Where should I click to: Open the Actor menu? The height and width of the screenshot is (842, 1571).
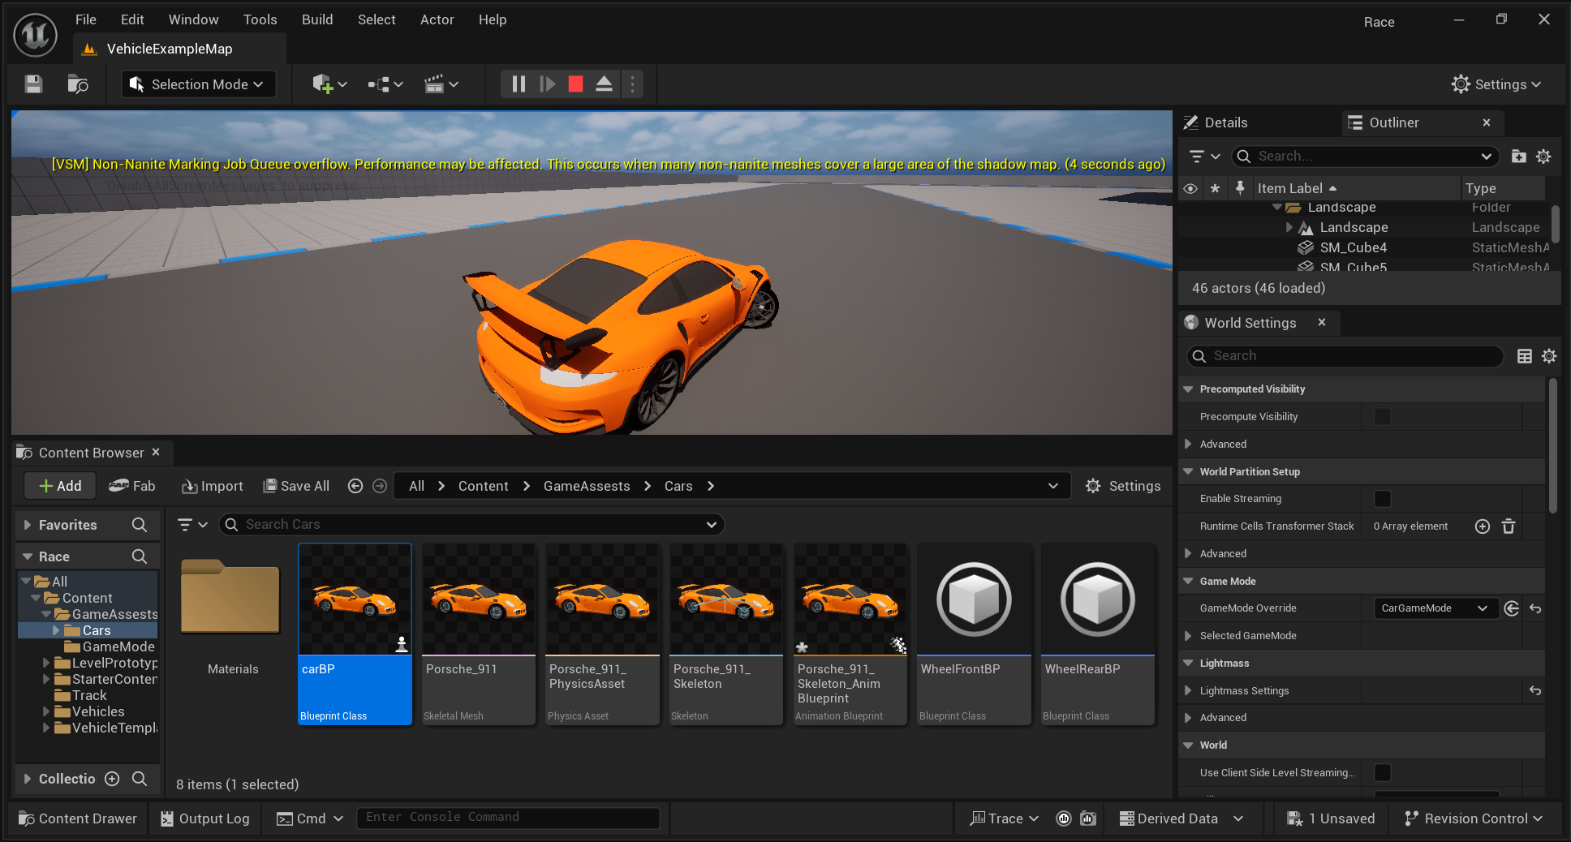(437, 19)
